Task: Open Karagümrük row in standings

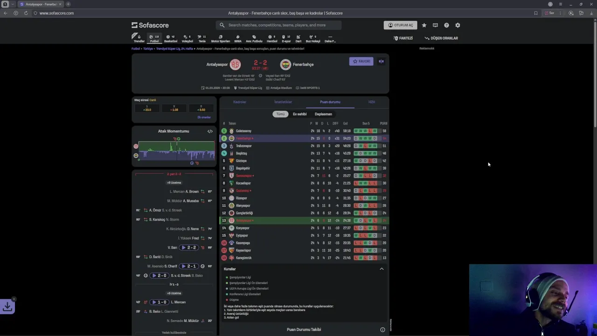Action: [x=304, y=258]
